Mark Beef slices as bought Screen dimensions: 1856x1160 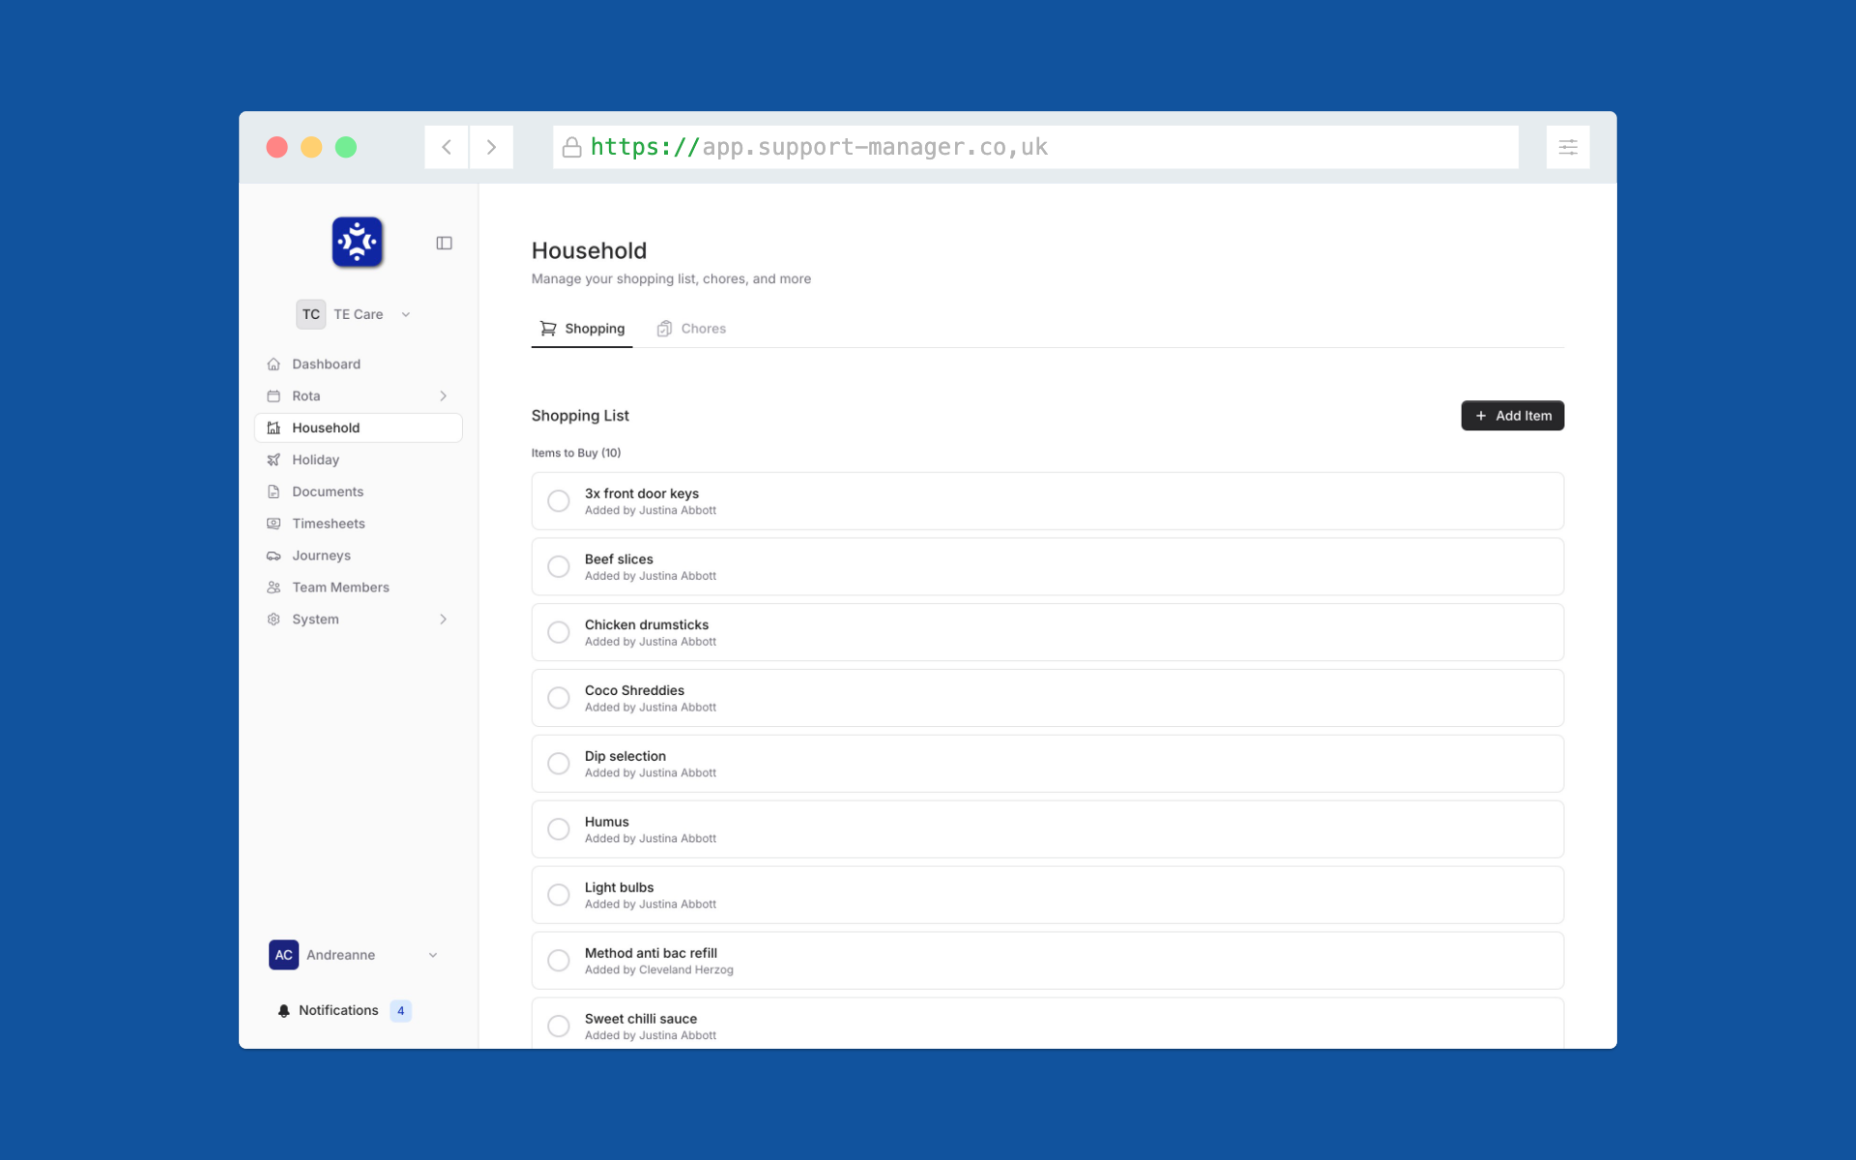point(558,566)
